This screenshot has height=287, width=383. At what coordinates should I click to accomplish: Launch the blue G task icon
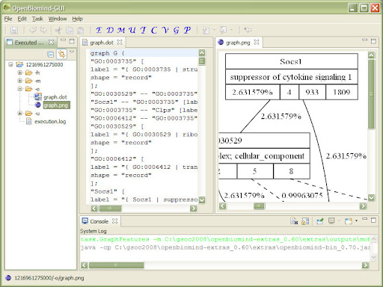pos(177,30)
